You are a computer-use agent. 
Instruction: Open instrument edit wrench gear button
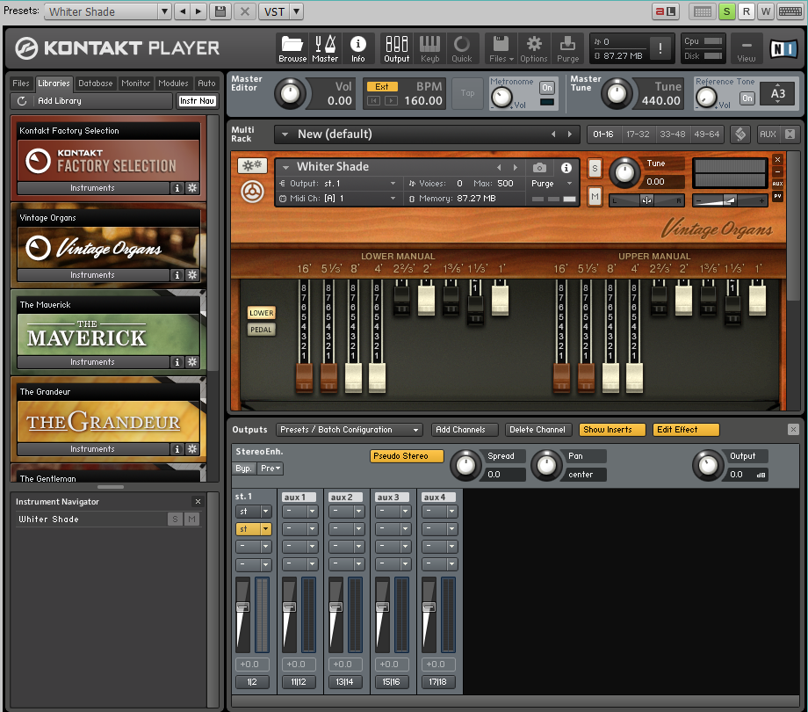(252, 165)
